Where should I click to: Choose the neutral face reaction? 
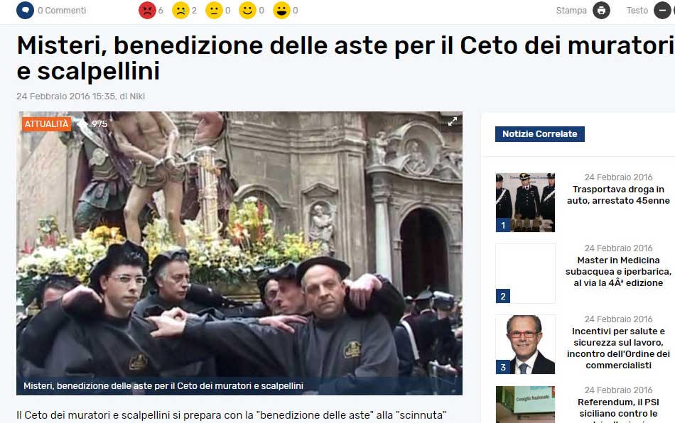(x=214, y=11)
